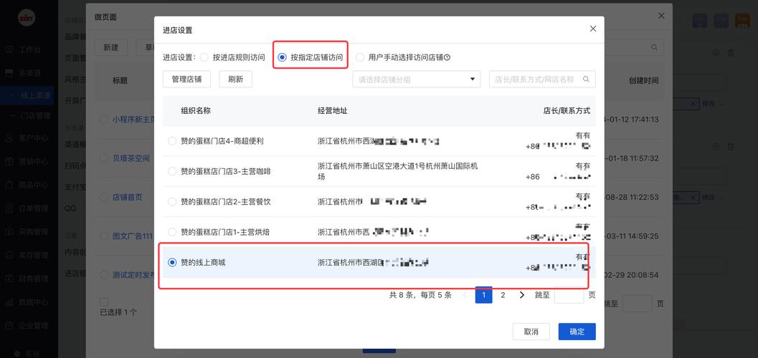
Task: Click the 客户中心 icon in the sidebar
Action: [x=9, y=138]
